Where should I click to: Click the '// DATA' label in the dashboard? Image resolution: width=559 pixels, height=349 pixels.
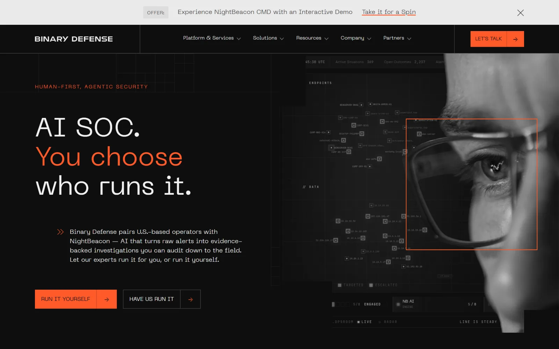311,187
